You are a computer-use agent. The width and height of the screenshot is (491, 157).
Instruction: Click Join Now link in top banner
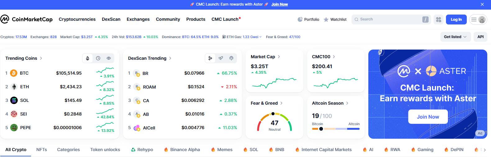pyautogui.click(x=280, y=4)
